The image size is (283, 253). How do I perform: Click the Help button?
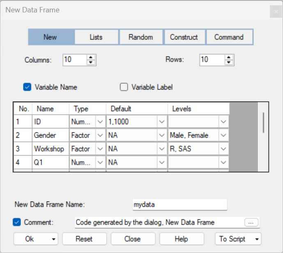[181, 239]
